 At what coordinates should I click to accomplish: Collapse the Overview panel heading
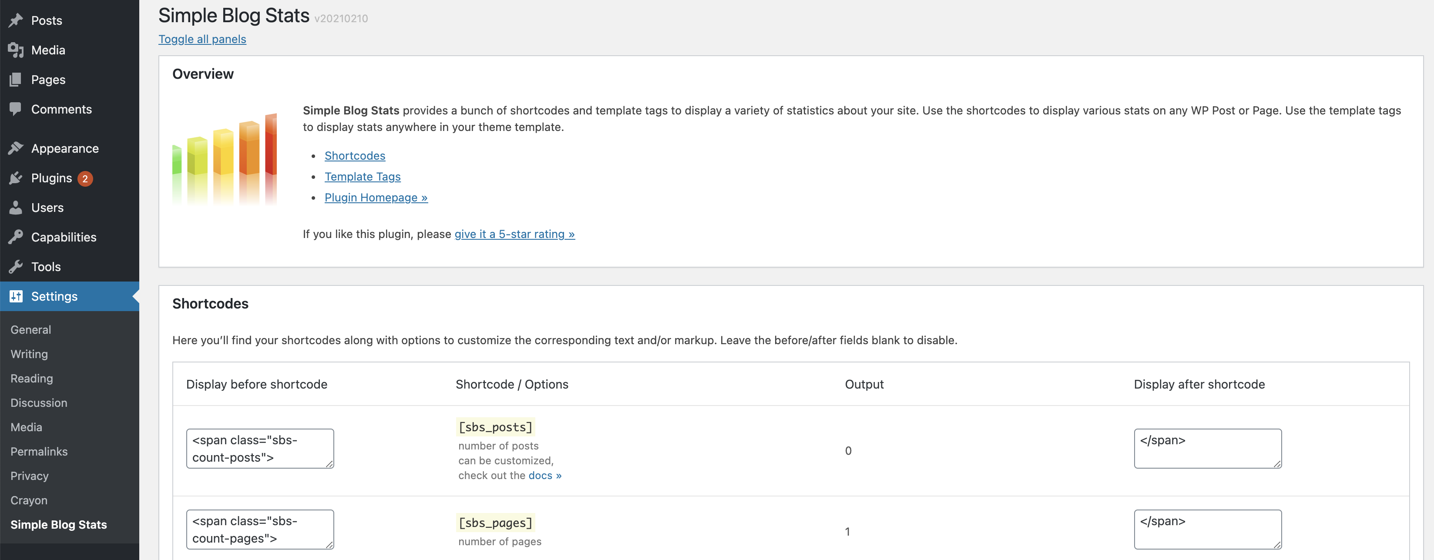pos(203,74)
